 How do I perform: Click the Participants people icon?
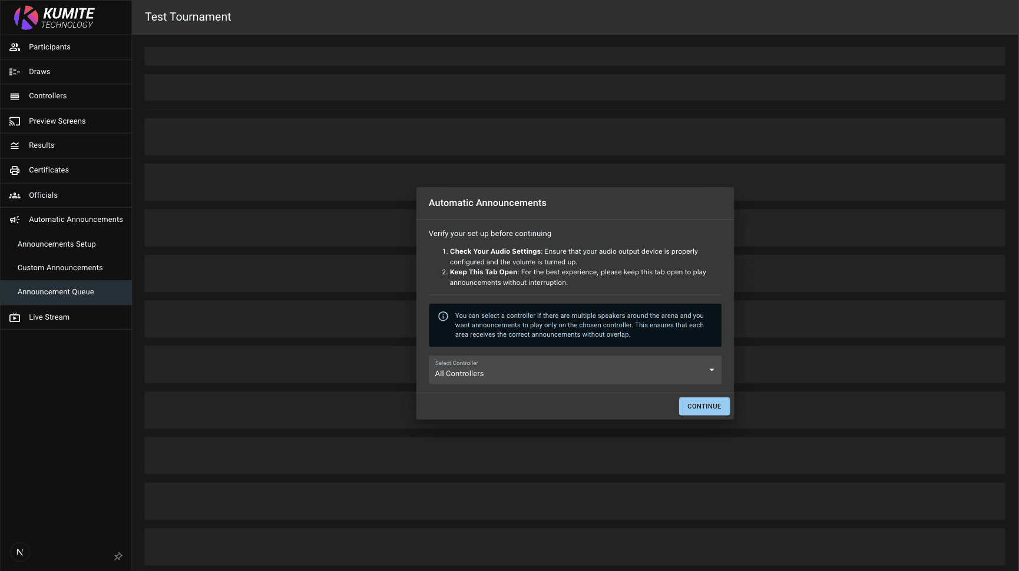click(x=15, y=47)
